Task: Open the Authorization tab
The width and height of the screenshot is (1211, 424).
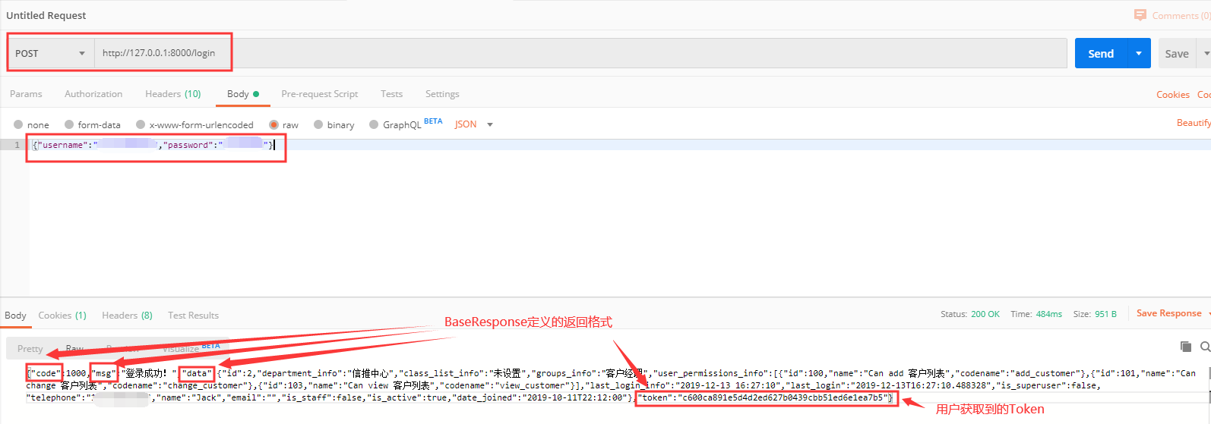Action: pyautogui.click(x=93, y=94)
